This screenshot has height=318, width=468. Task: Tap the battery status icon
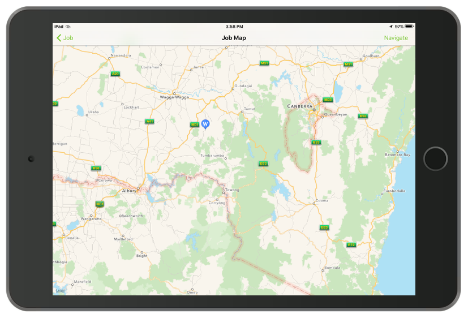[409, 27]
